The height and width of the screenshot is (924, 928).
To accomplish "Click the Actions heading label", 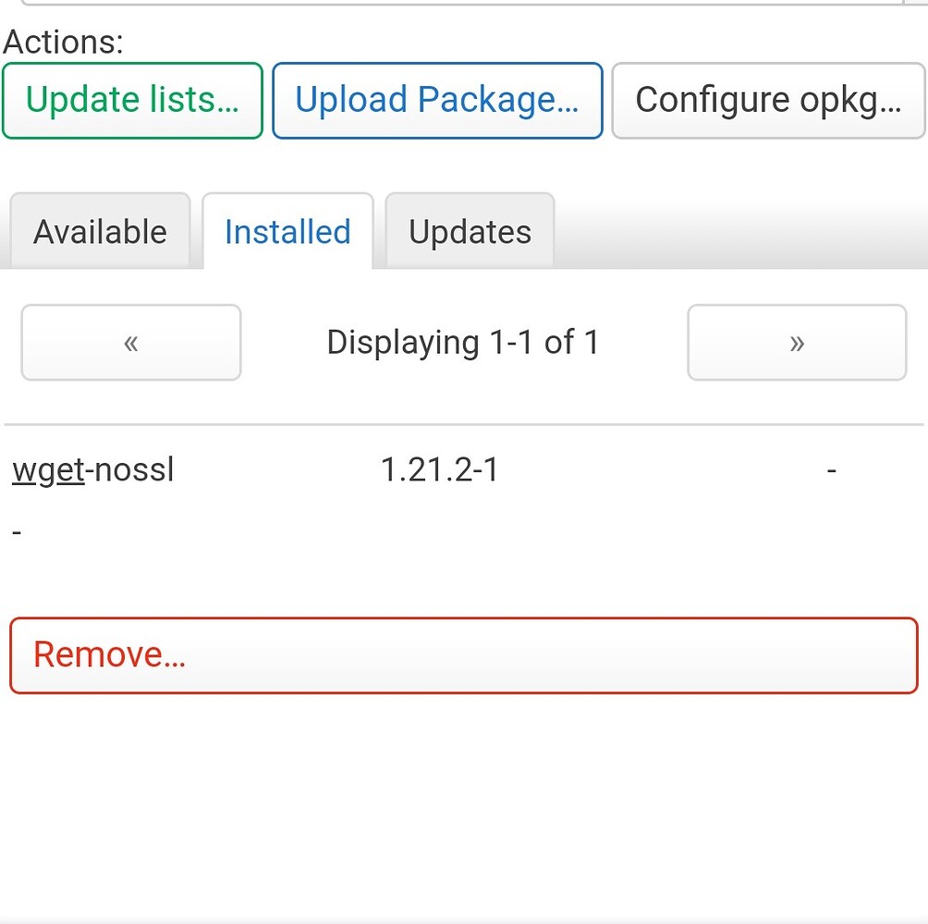I will 63,42.
